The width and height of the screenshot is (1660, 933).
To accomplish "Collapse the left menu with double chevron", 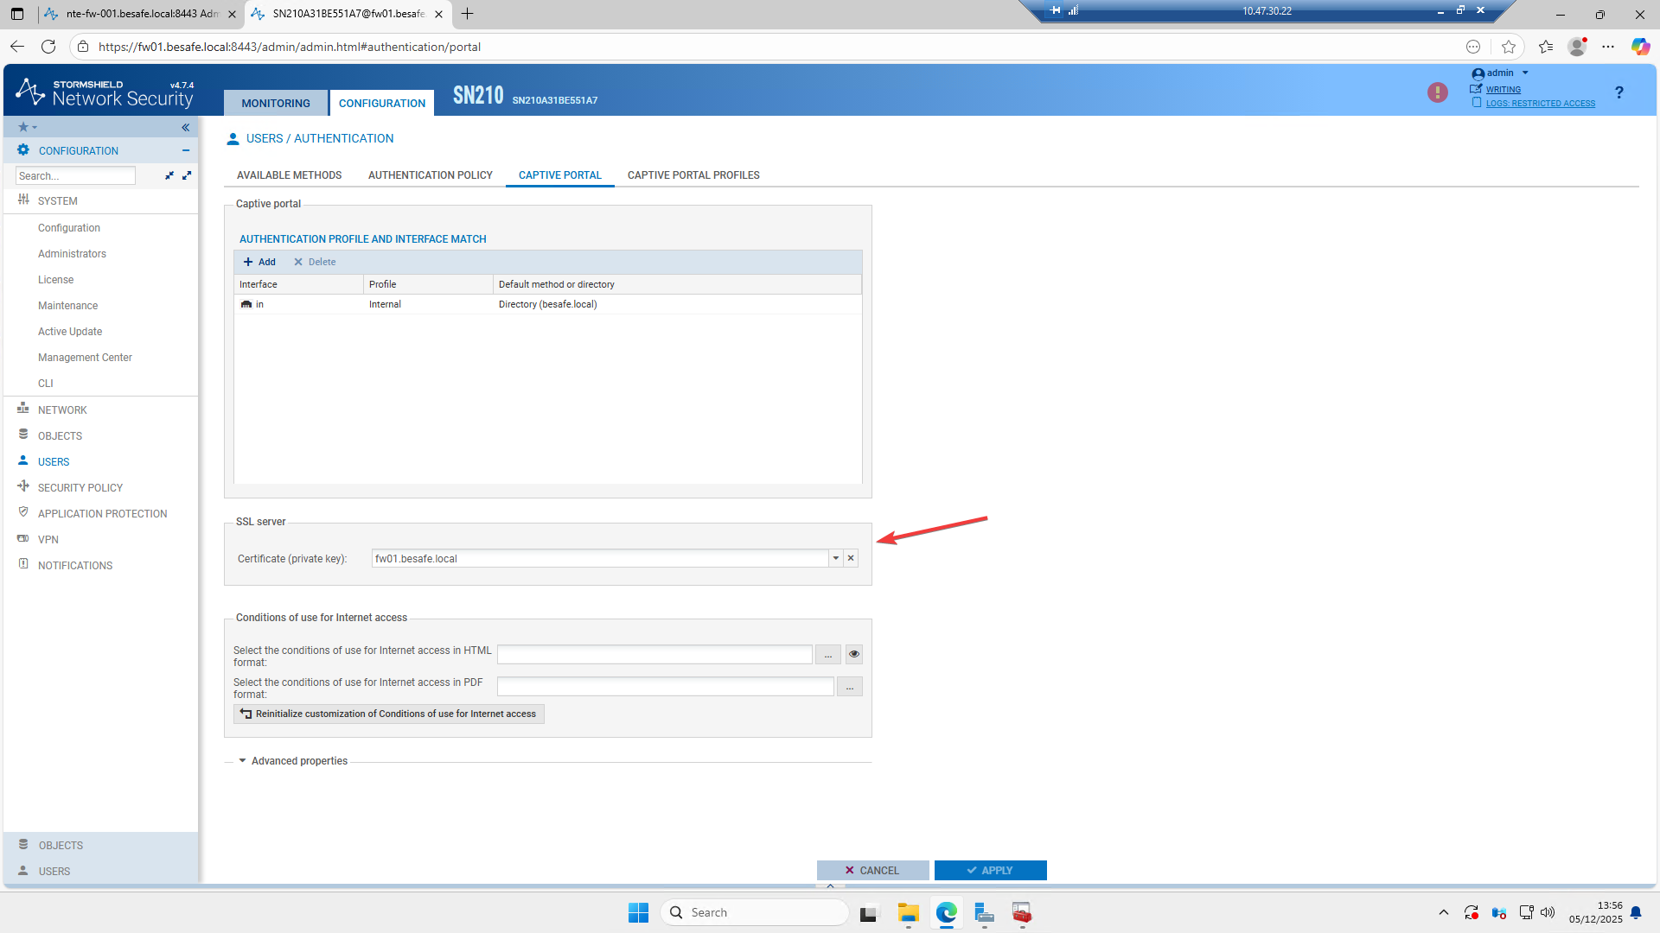I will tap(185, 127).
